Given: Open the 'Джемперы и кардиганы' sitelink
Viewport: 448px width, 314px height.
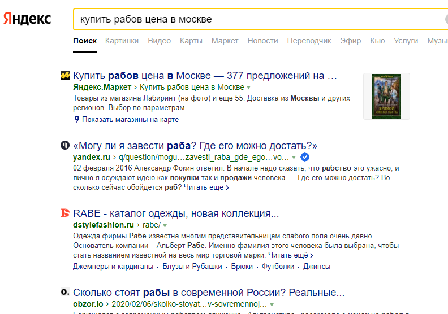Looking at the screenshot, I should [113, 267].
